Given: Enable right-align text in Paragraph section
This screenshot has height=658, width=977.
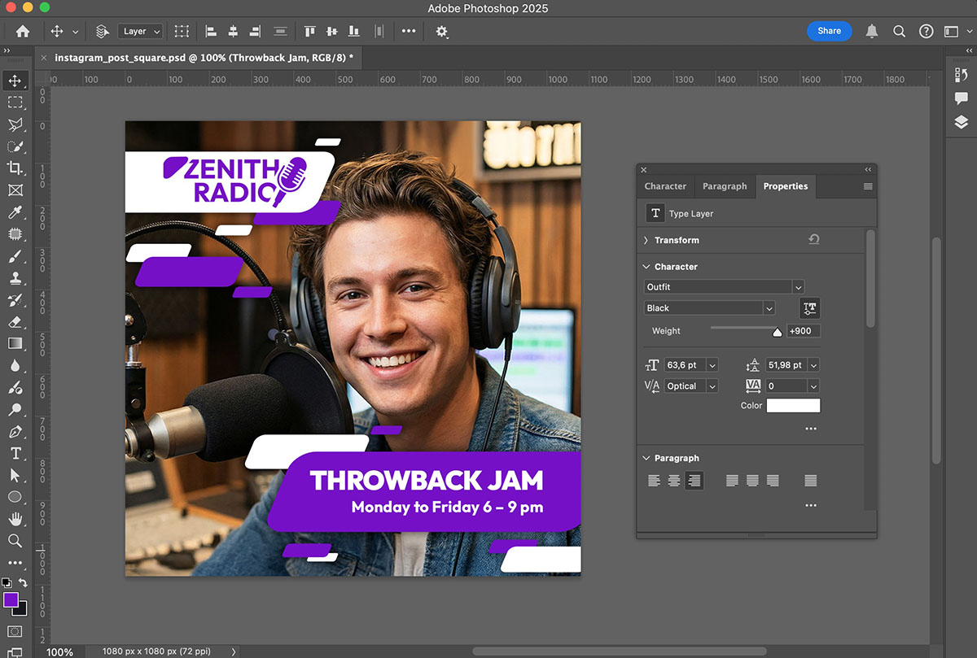Looking at the screenshot, I should point(694,481).
